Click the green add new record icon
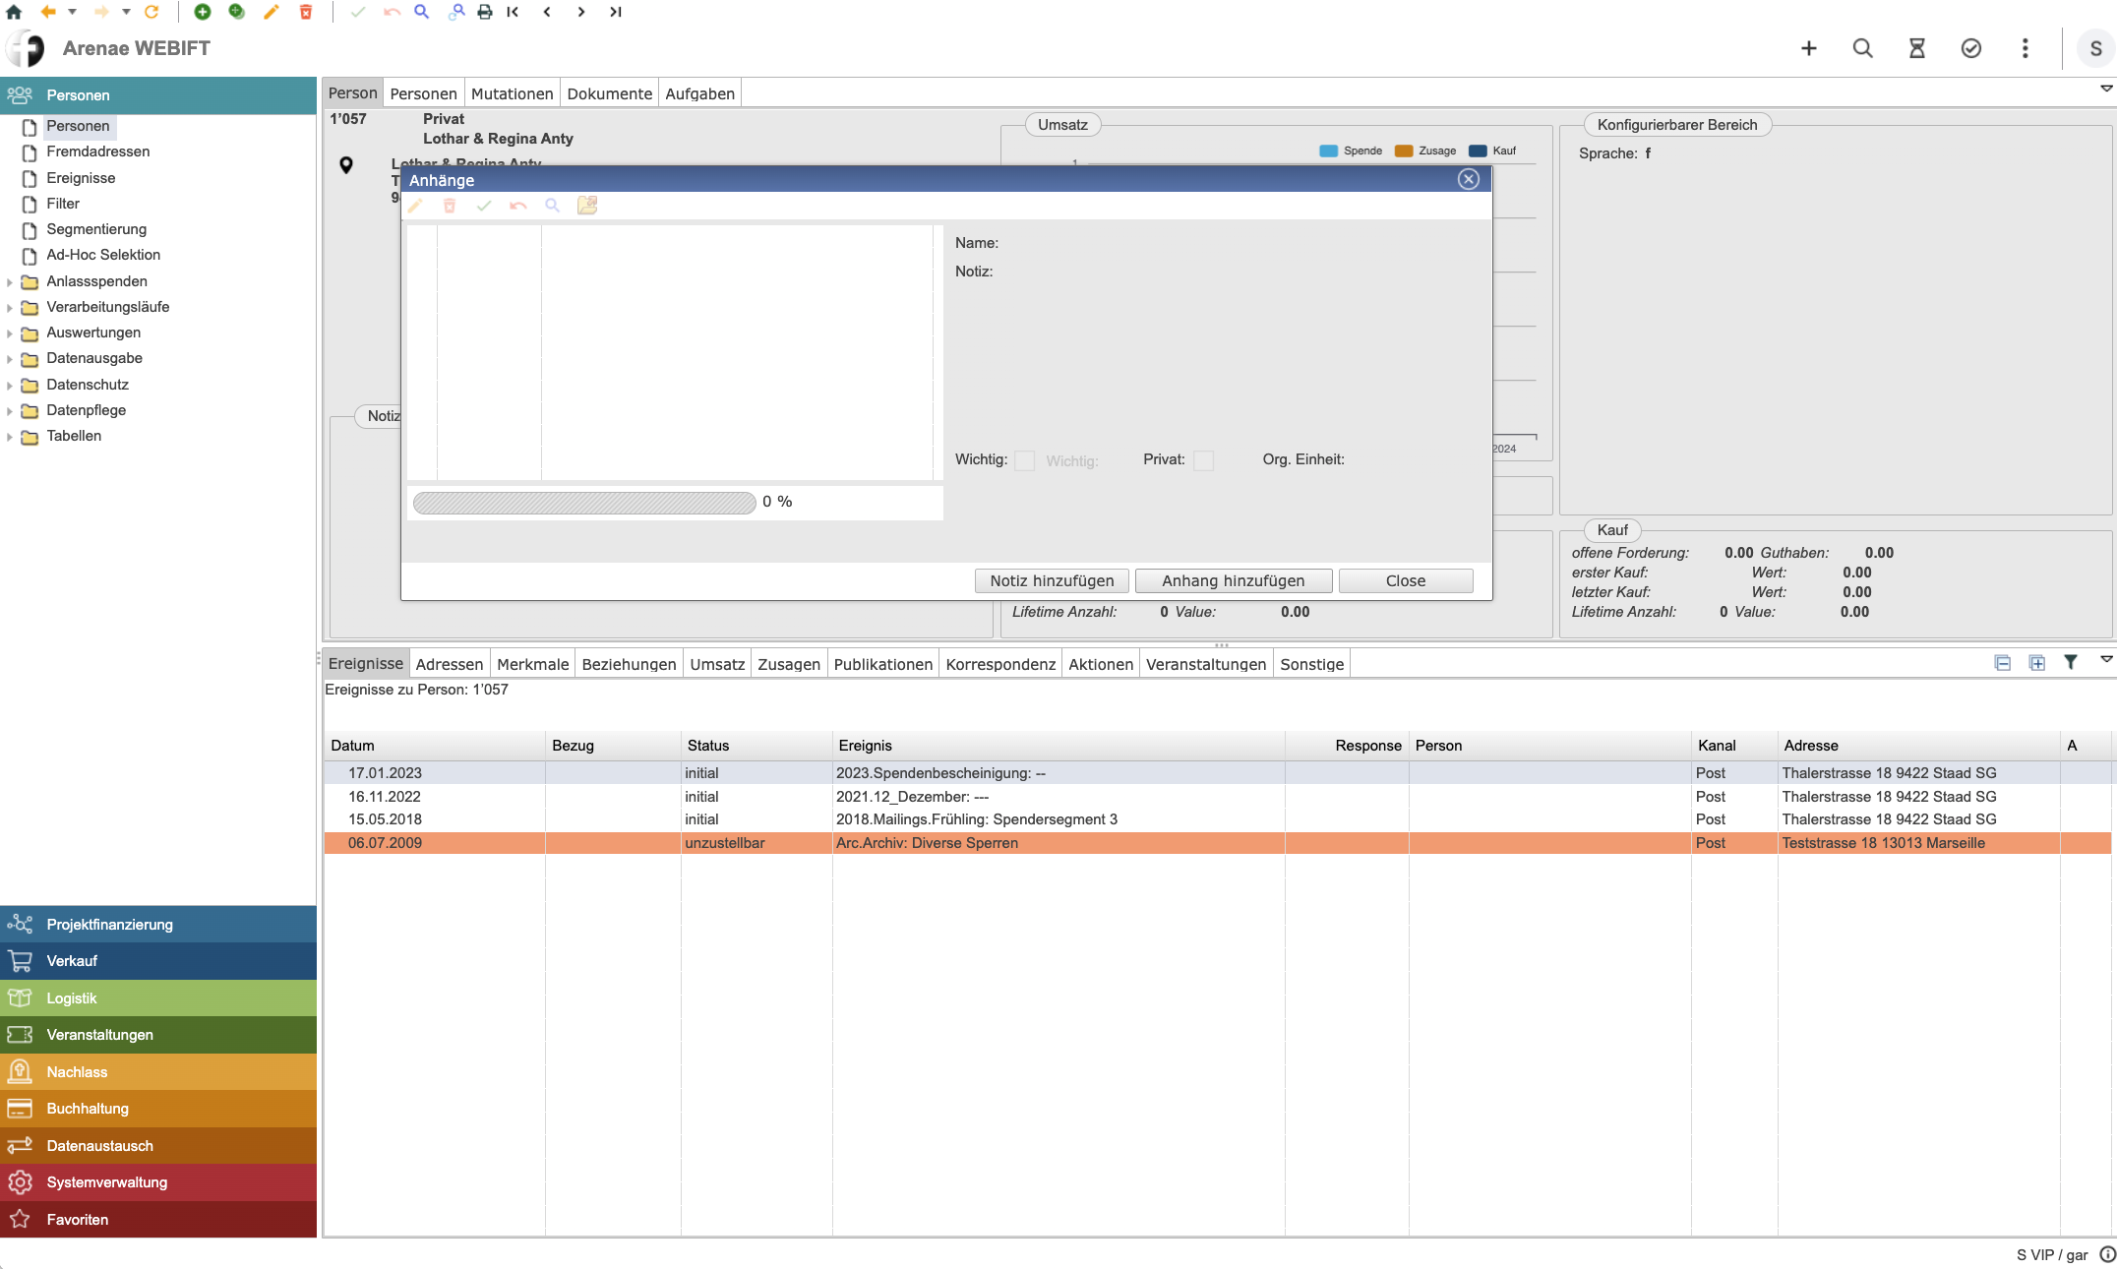 [x=203, y=12]
